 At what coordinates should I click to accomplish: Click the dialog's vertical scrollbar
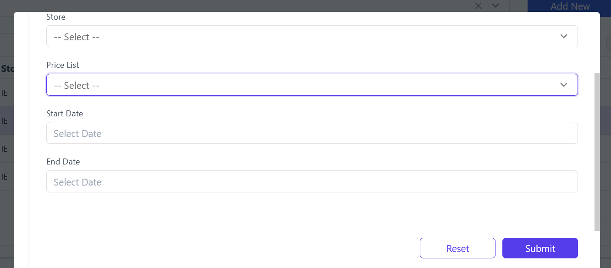click(x=597, y=152)
